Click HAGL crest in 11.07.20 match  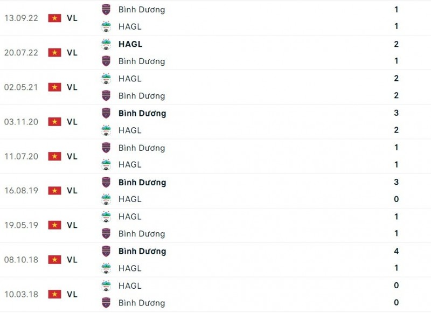(106, 165)
